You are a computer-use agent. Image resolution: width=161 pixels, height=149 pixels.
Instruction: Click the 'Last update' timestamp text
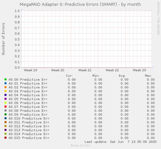coord(121,142)
